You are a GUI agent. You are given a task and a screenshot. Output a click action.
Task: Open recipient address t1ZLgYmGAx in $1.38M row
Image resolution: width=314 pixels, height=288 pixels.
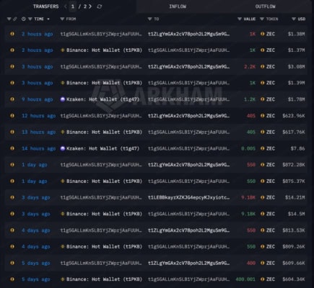coord(188,34)
